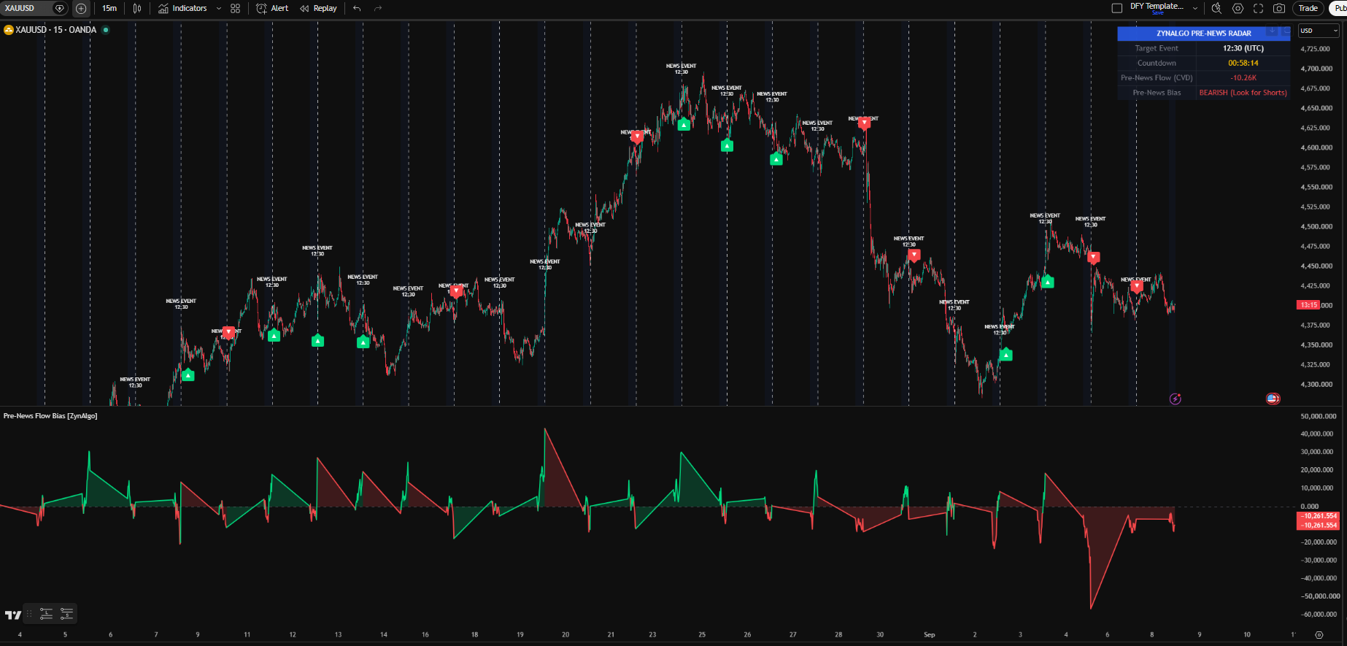
Task: Save the layout via Save link
Action: tap(1158, 13)
